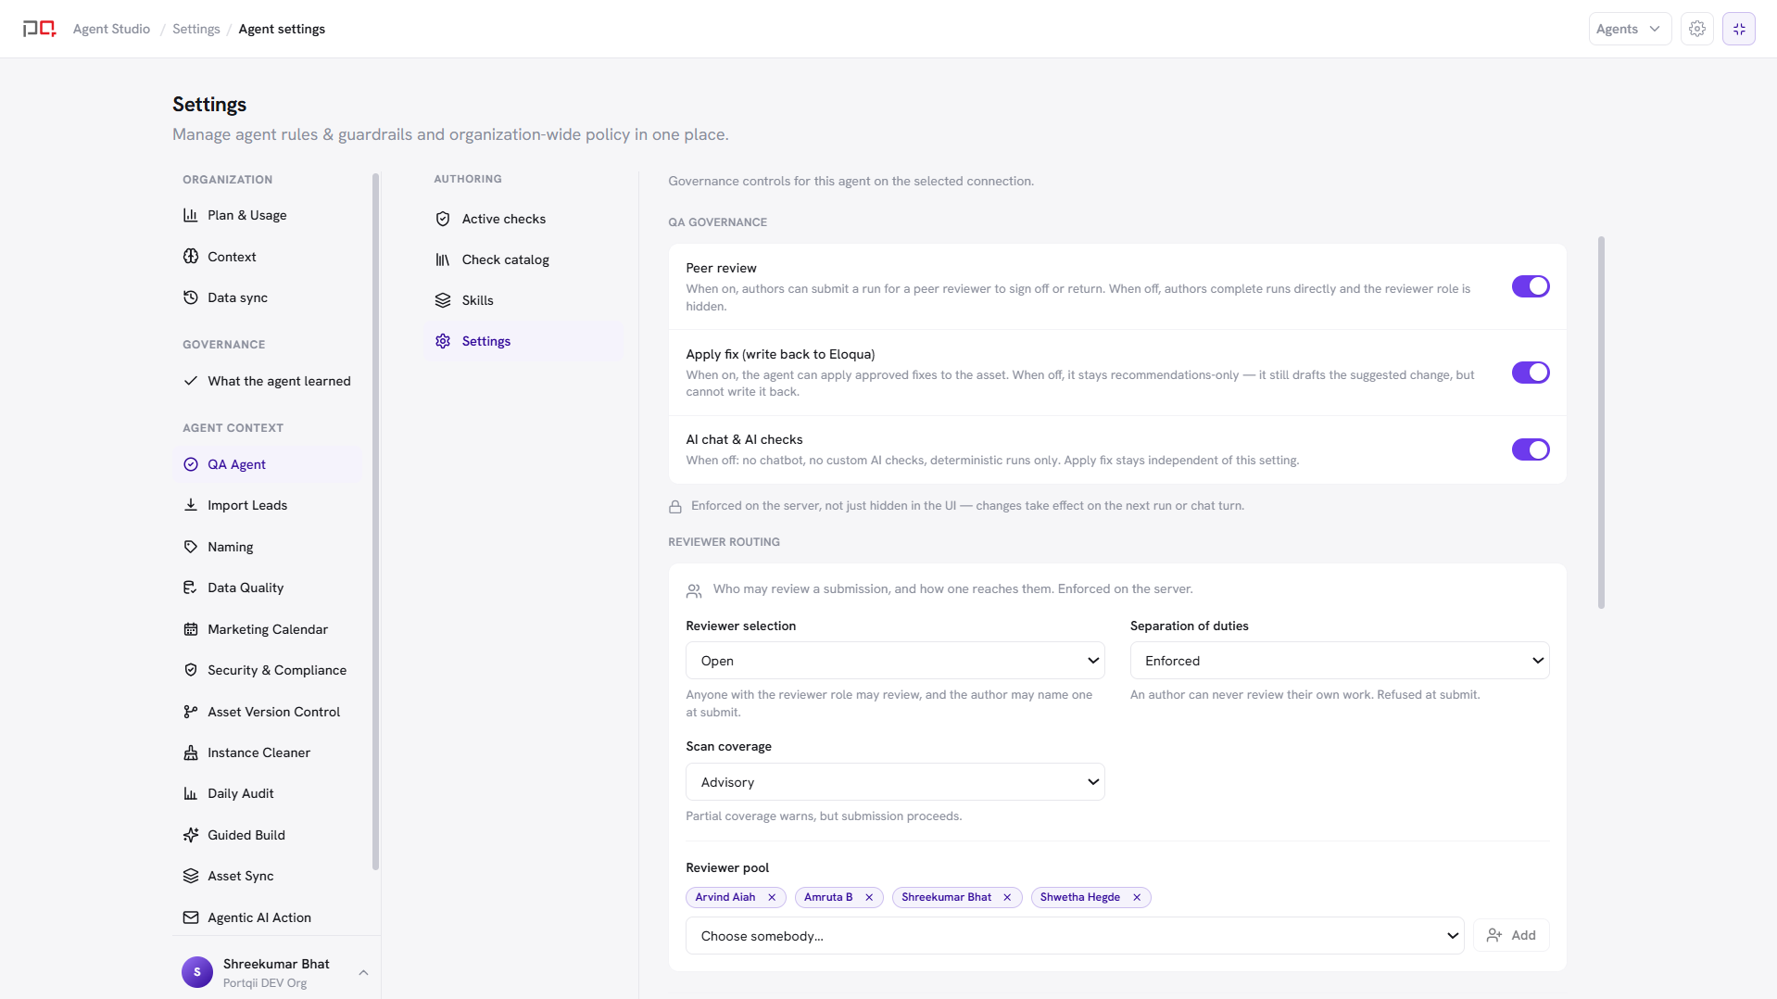Click the Agentic AI Action mail icon
1777x999 pixels.
pyautogui.click(x=191, y=917)
